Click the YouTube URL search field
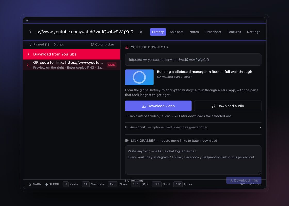 [x=85, y=32]
